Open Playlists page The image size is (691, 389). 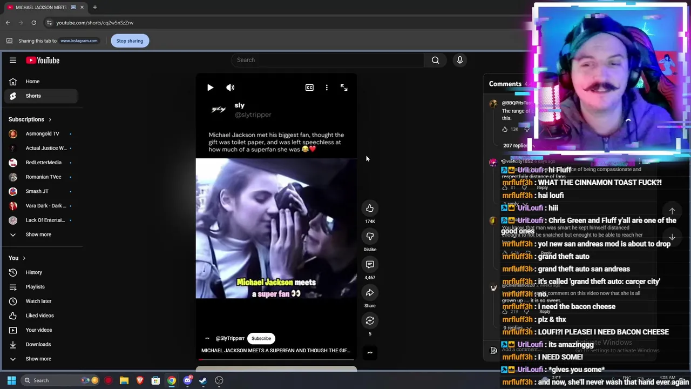pos(41,287)
